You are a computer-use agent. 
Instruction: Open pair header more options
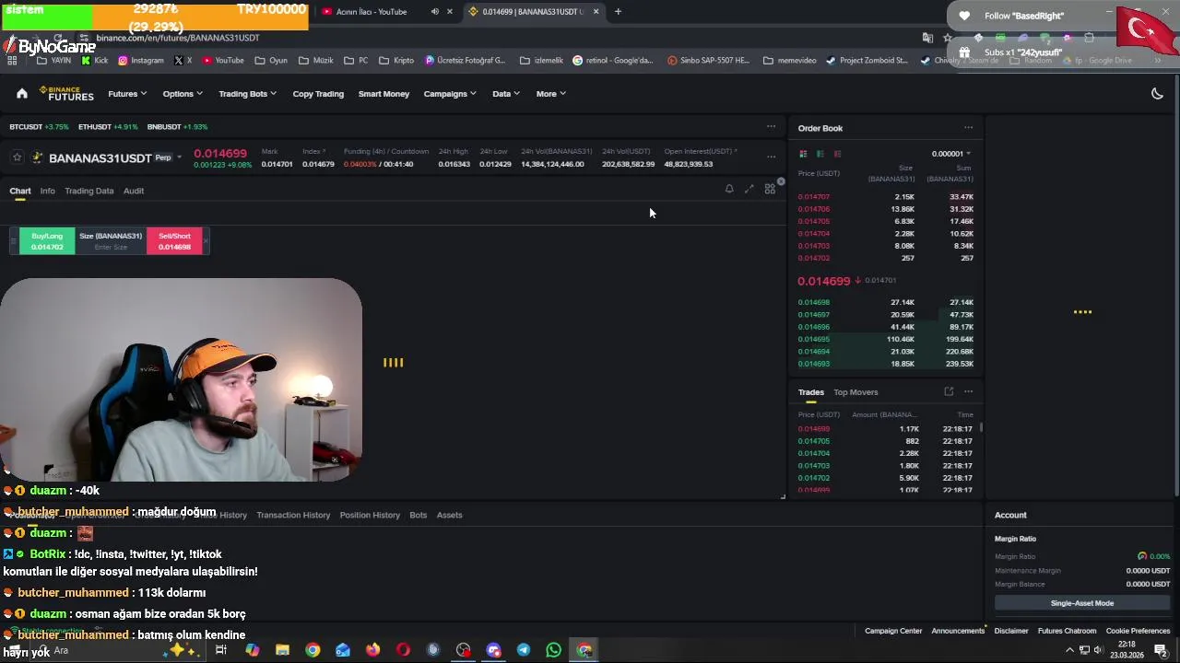pyautogui.click(x=772, y=157)
